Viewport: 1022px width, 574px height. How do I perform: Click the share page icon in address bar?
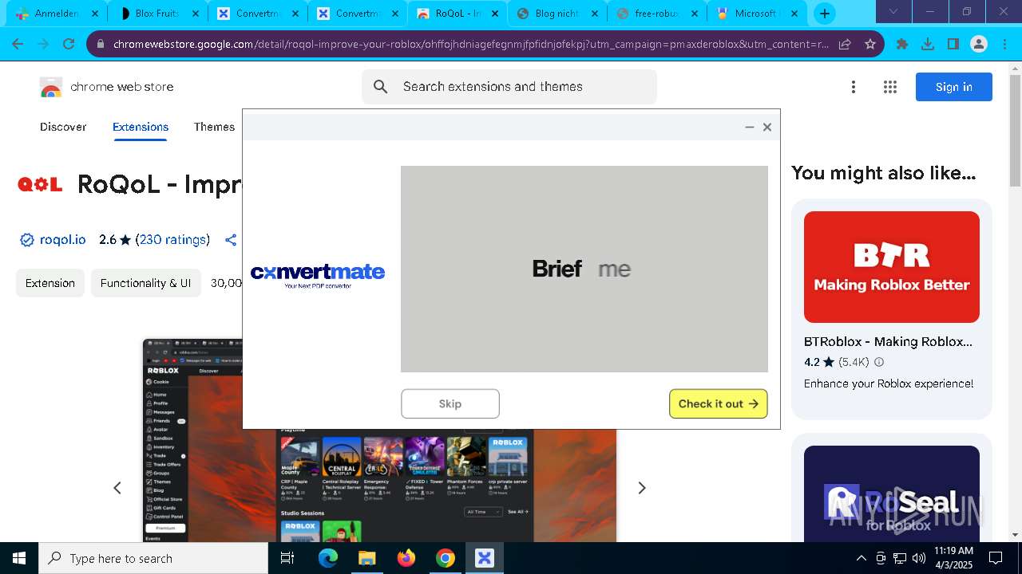click(845, 44)
